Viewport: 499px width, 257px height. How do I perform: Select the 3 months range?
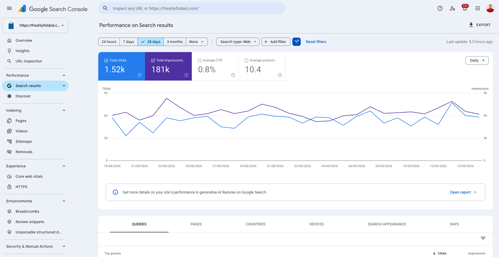click(175, 42)
